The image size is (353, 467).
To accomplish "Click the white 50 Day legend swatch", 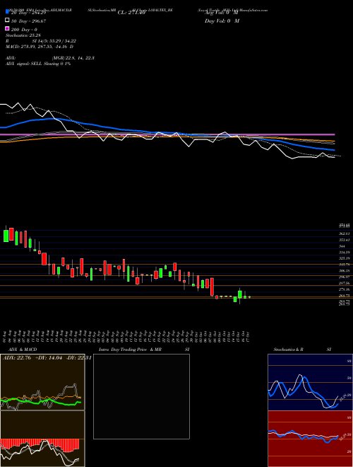I will tap(7, 21).
